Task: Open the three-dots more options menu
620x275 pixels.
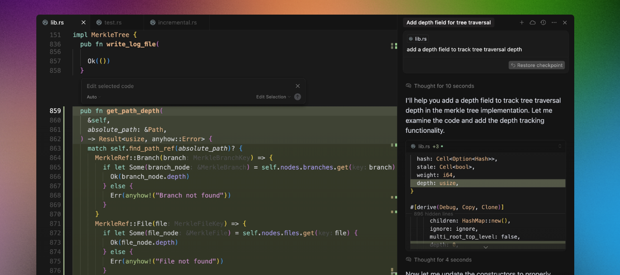Action: pos(554,23)
